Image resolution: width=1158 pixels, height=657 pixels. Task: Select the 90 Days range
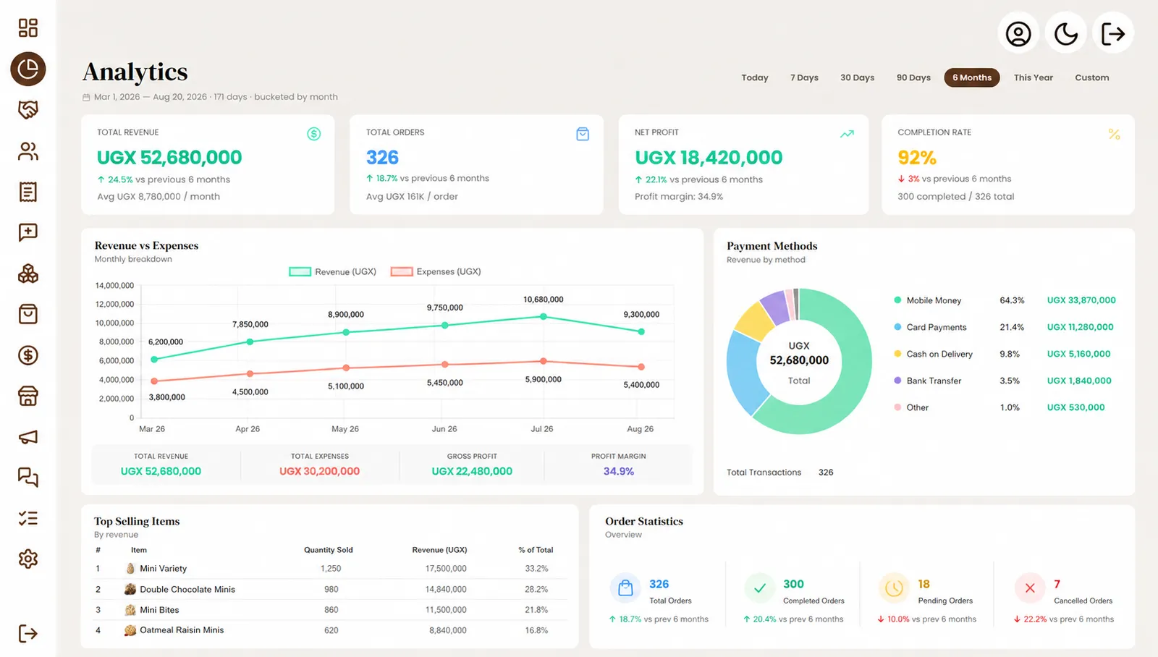pos(913,77)
